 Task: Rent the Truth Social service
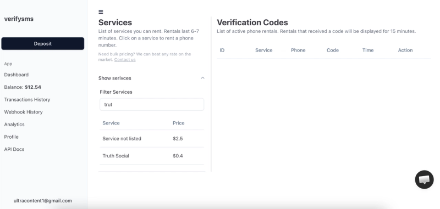point(152,156)
